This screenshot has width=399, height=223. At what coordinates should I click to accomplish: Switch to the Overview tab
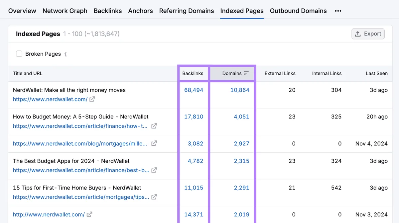click(x=22, y=11)
